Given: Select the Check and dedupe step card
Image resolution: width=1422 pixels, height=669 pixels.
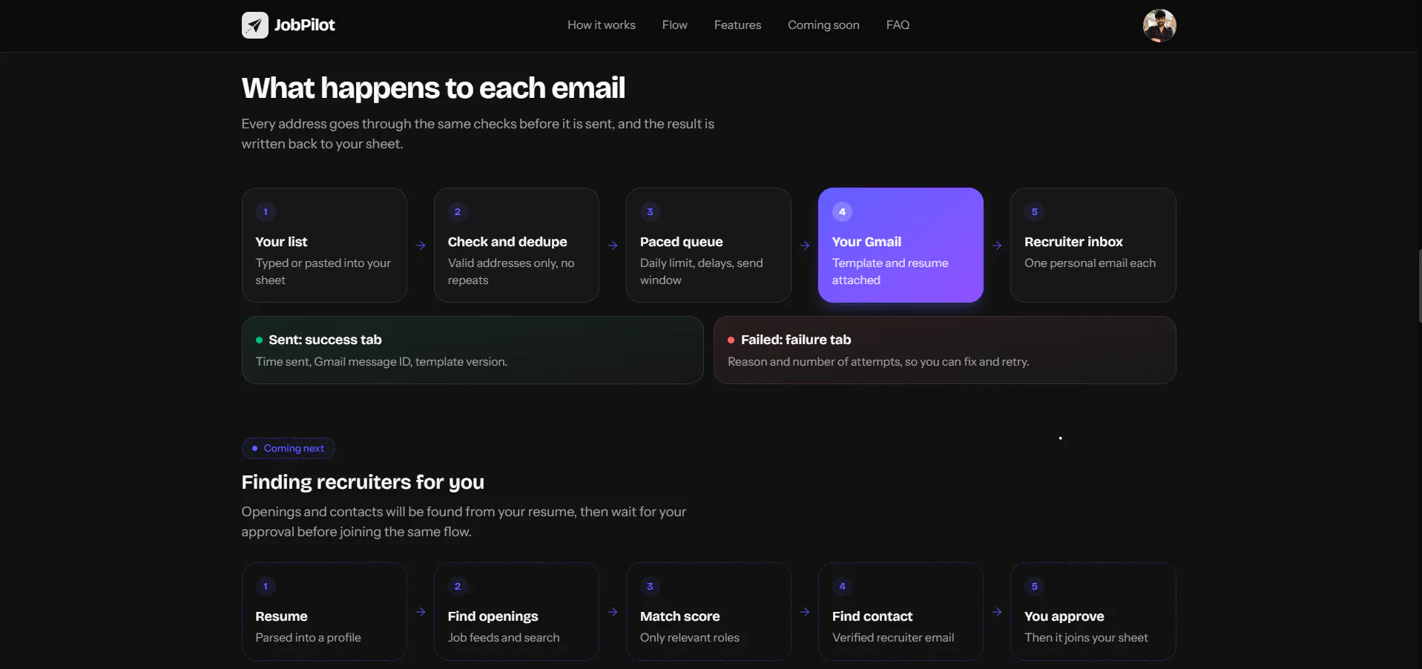Looking at the screenshot, I should pyautogui.click(x=516, y=245).
